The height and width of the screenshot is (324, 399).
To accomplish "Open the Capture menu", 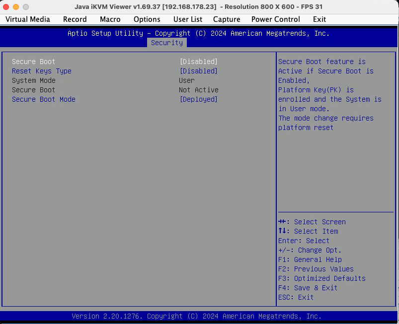I will click(227, 19).
